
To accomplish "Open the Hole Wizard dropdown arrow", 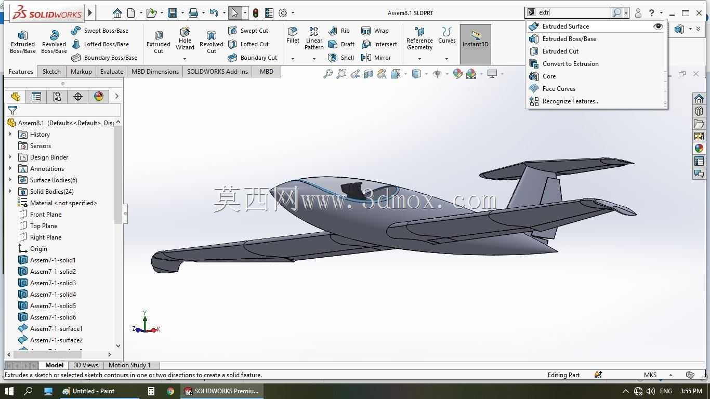I will 185,59.
